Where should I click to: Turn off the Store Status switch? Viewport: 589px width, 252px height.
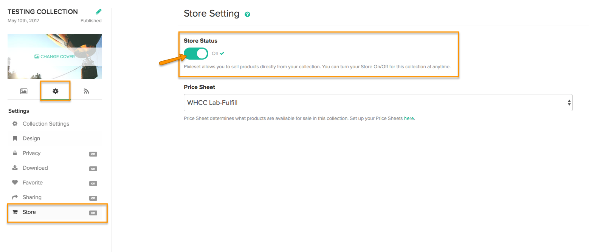pos(196,54)
